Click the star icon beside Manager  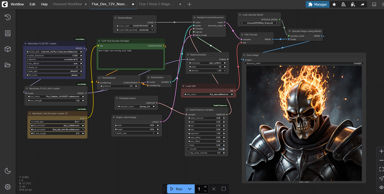click(x=334, y=4)
